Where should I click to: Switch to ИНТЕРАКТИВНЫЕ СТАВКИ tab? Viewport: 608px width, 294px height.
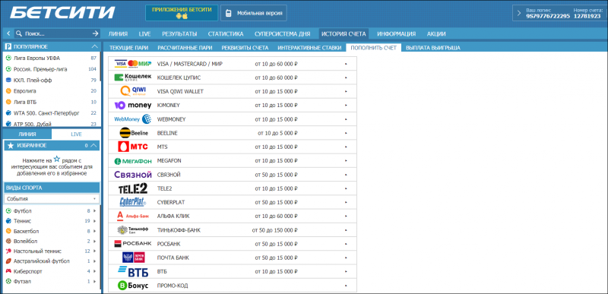(309, 48)
